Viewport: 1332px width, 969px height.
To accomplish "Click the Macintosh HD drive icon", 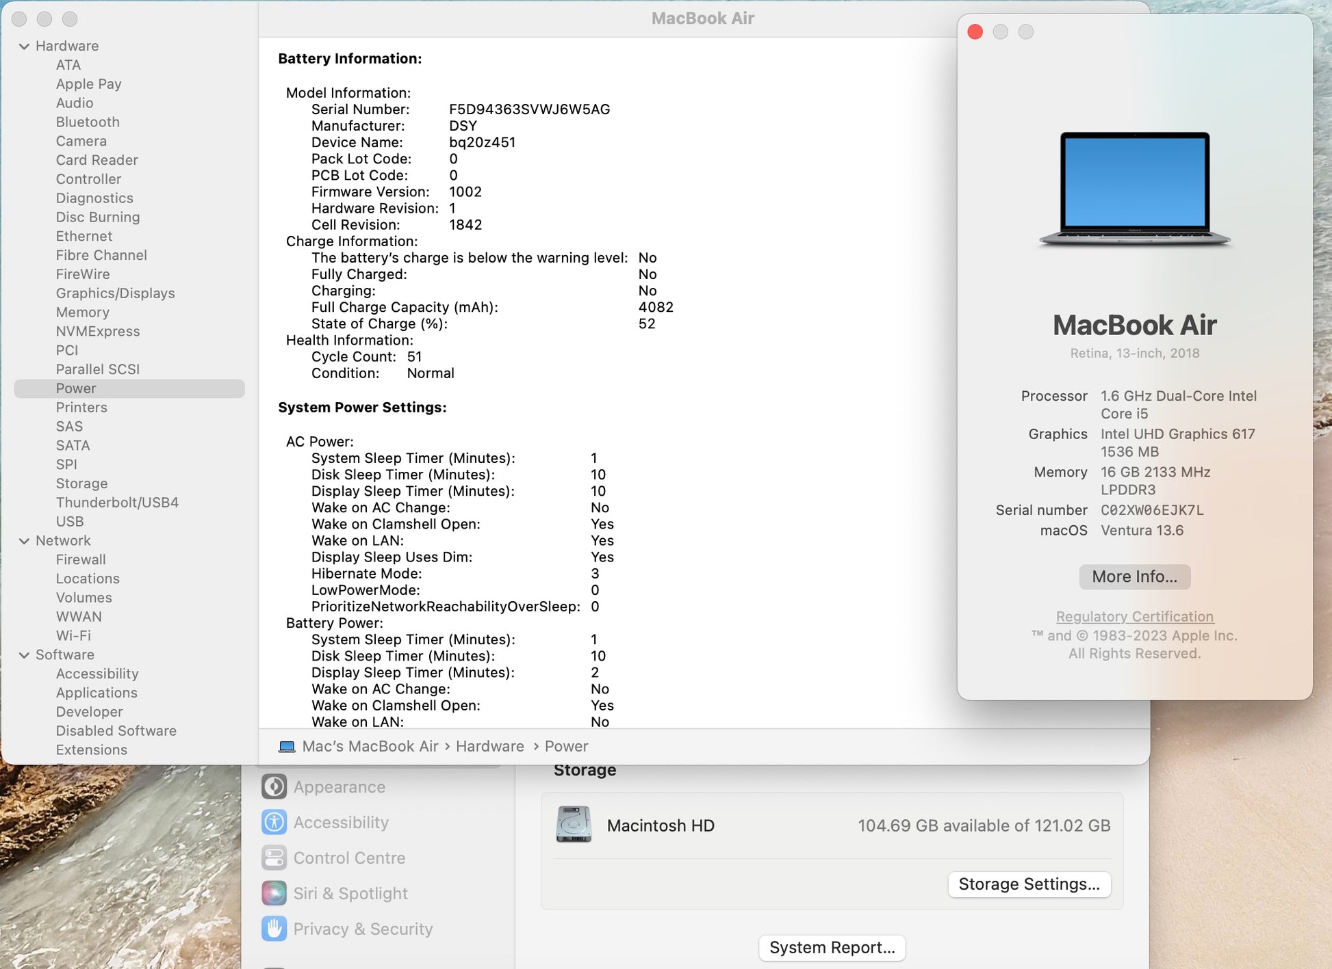I will pyautogui.click(x=574, y=825).
